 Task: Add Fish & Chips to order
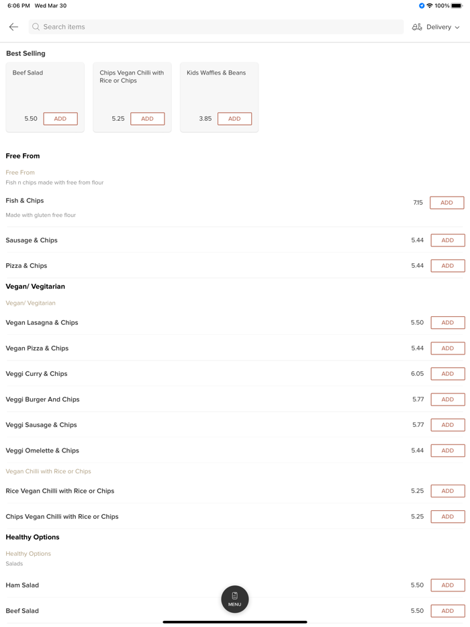click(x=446, y=203)
